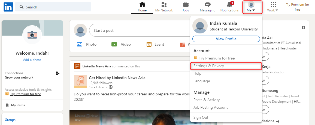Viewport: 315px width, 125px height.
Task: Open Jobs briefcase icon
Action: [186, 4]
